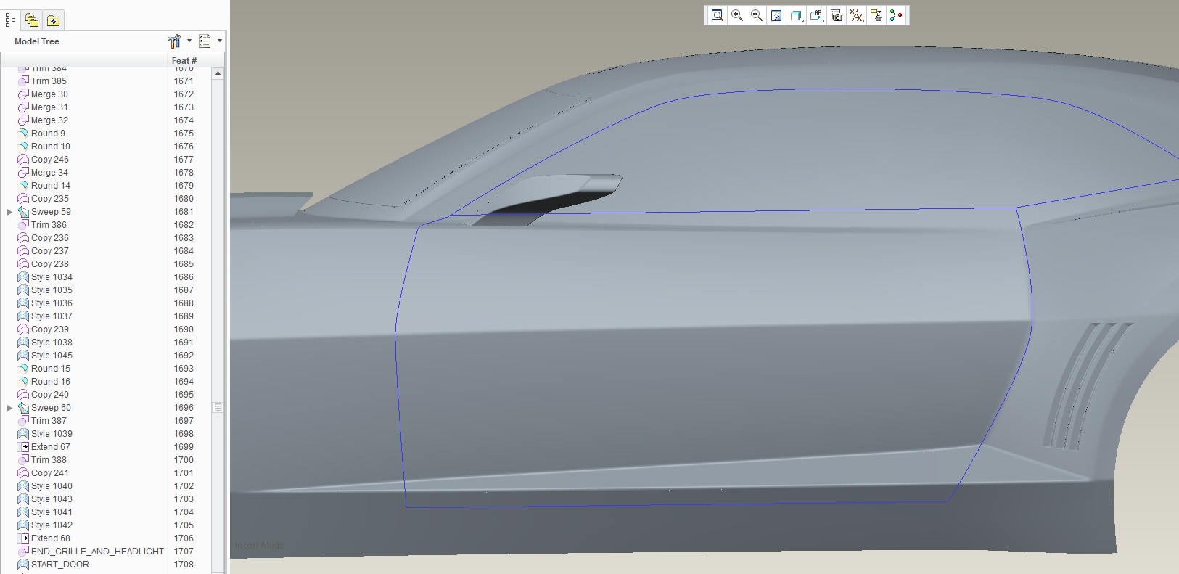Switch to the Folder Browser tab

[32, 20]
